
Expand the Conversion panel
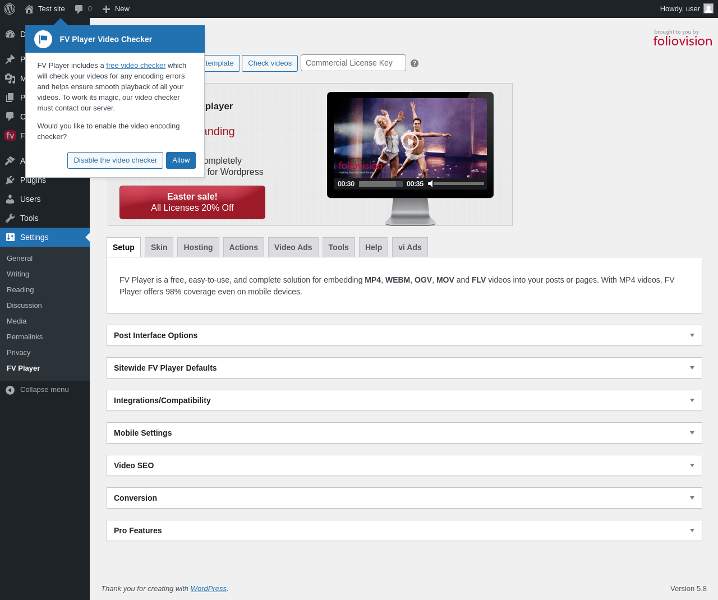tap(404, 498)
